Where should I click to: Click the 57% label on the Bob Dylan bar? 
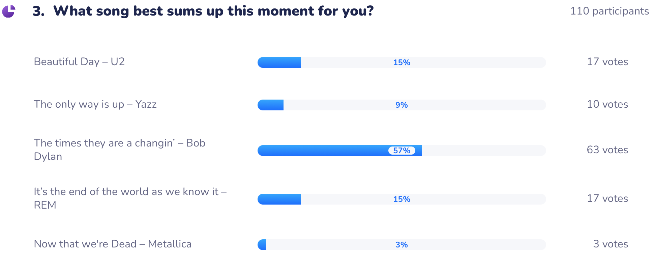402,151
